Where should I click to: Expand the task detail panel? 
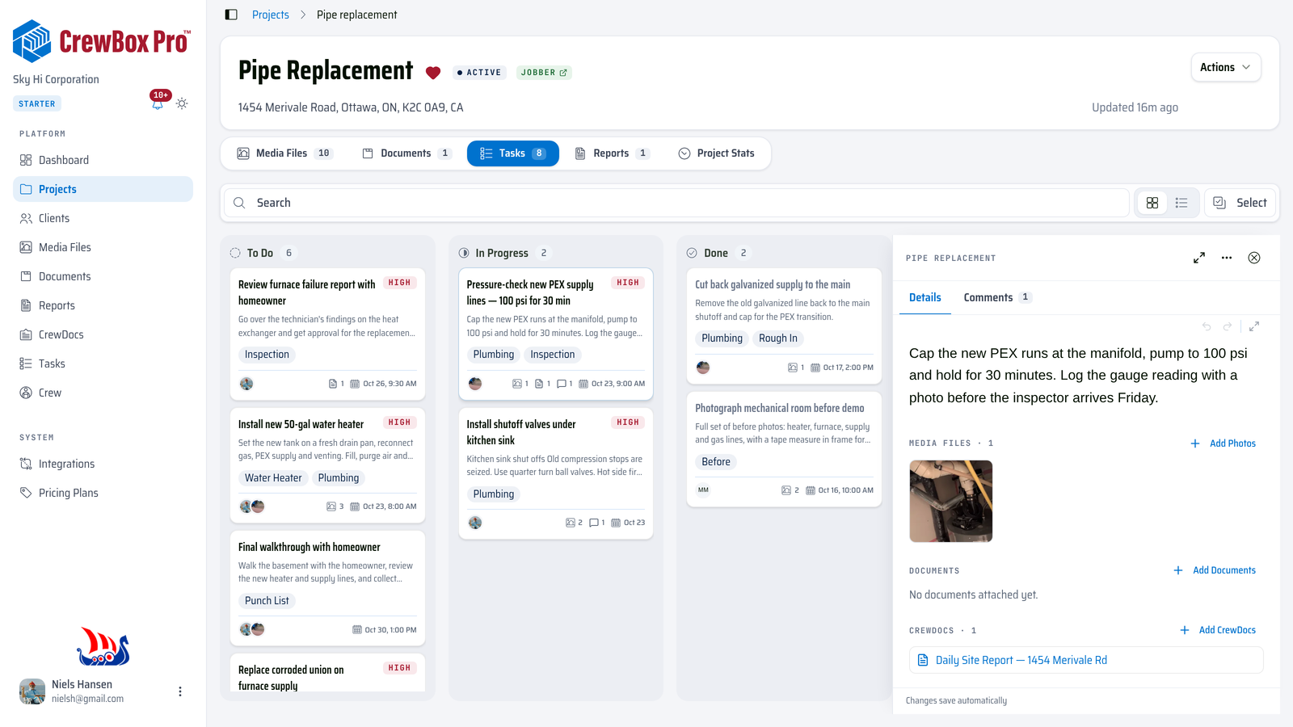pyautogui.click(x=1199, y=258)
